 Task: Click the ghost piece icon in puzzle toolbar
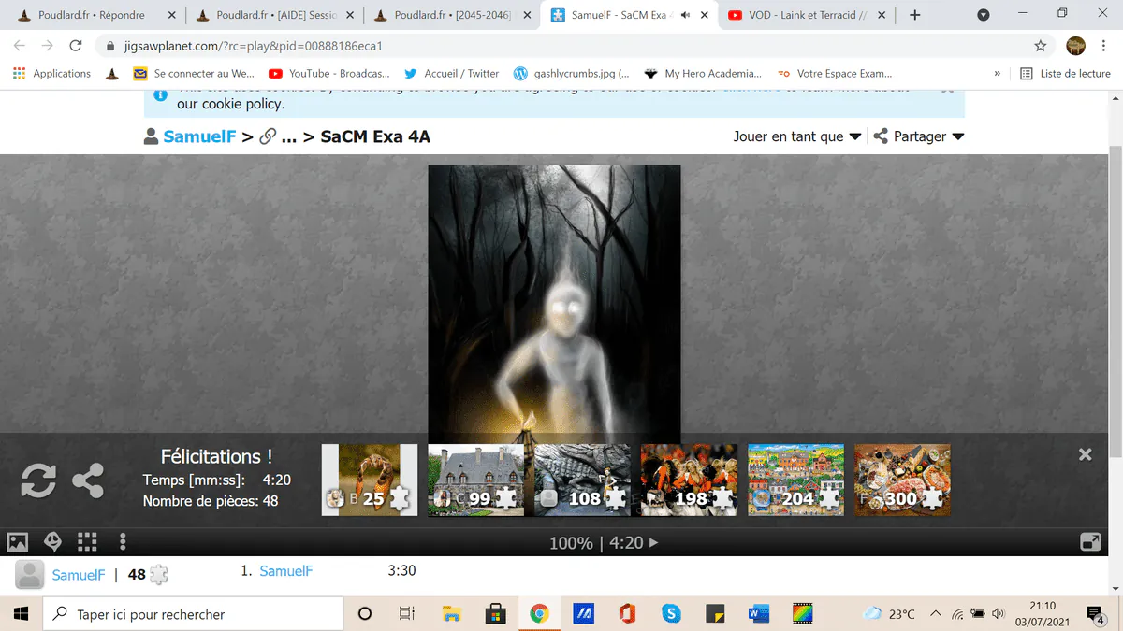pyautogui.click(x=52, y=541)
